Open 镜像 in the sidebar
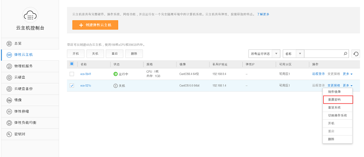Image resolution: width=364 pixels, height=157 pixels. 30,100
